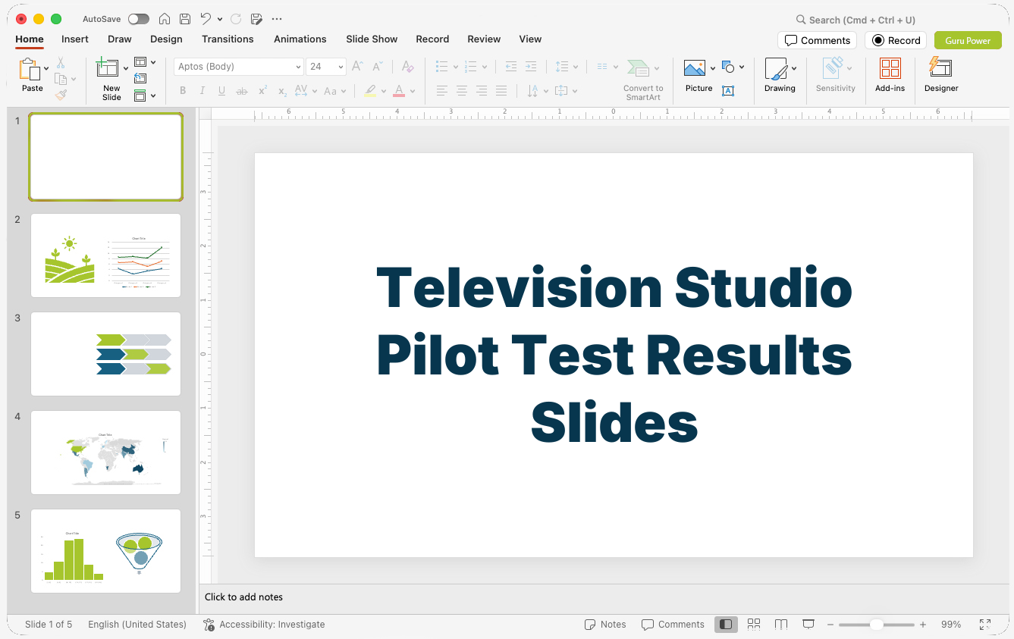Open the more quick access options ellipsis
The height and width of the screenshot is (639, 1014).
(277, 19)
